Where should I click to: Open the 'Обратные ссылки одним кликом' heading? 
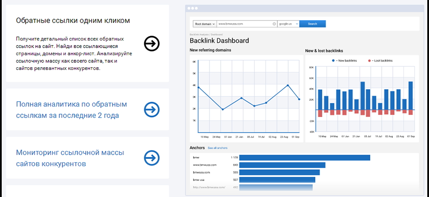73,21
